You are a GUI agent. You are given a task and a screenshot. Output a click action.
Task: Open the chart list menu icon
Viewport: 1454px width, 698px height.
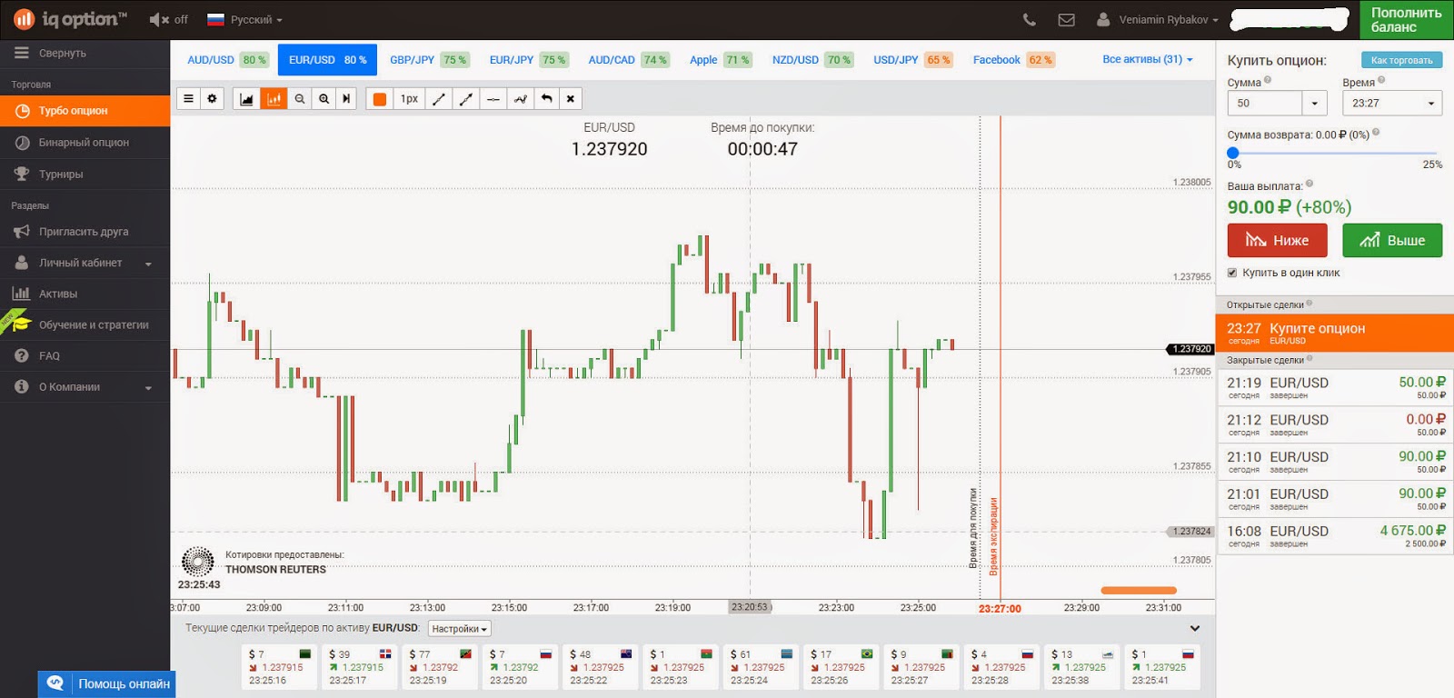click(188, 98)
